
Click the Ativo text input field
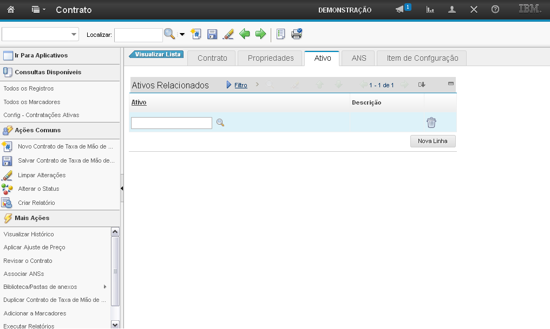pyautogui.click(x=172, y=123)
